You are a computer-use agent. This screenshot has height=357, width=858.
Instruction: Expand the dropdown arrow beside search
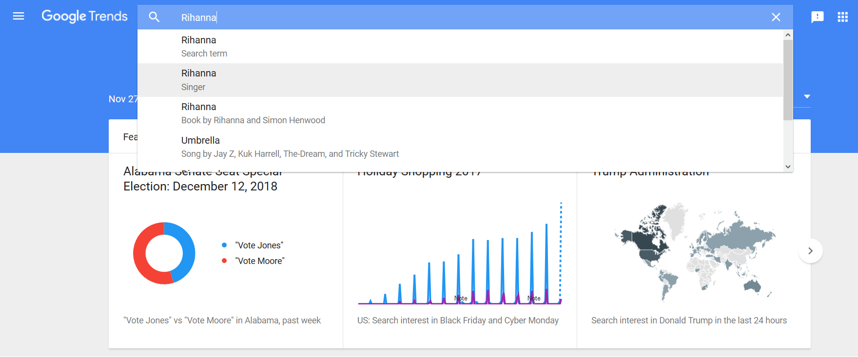point(807,96)
